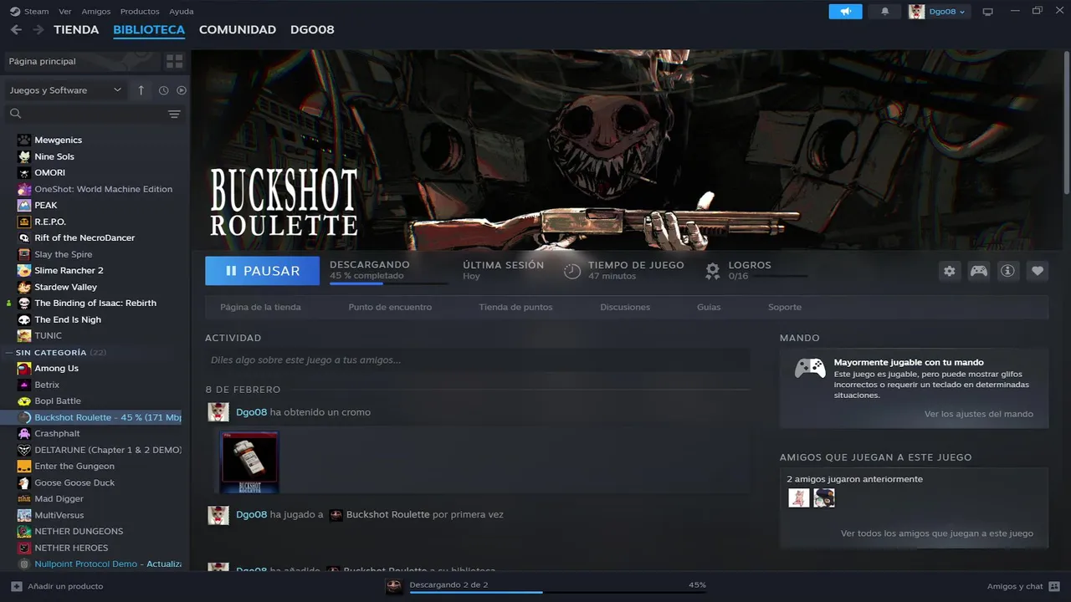Open advanced library filter icon
The height and width of the screenshot is (602, 1071).
pyautogui.click(x=174, y=114)
